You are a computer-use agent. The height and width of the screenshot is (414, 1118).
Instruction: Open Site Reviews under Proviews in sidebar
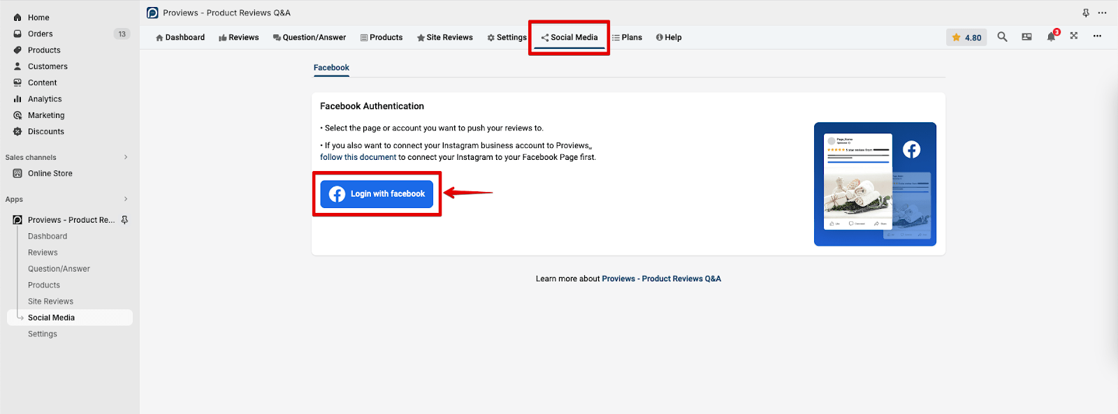pos(50,302)
